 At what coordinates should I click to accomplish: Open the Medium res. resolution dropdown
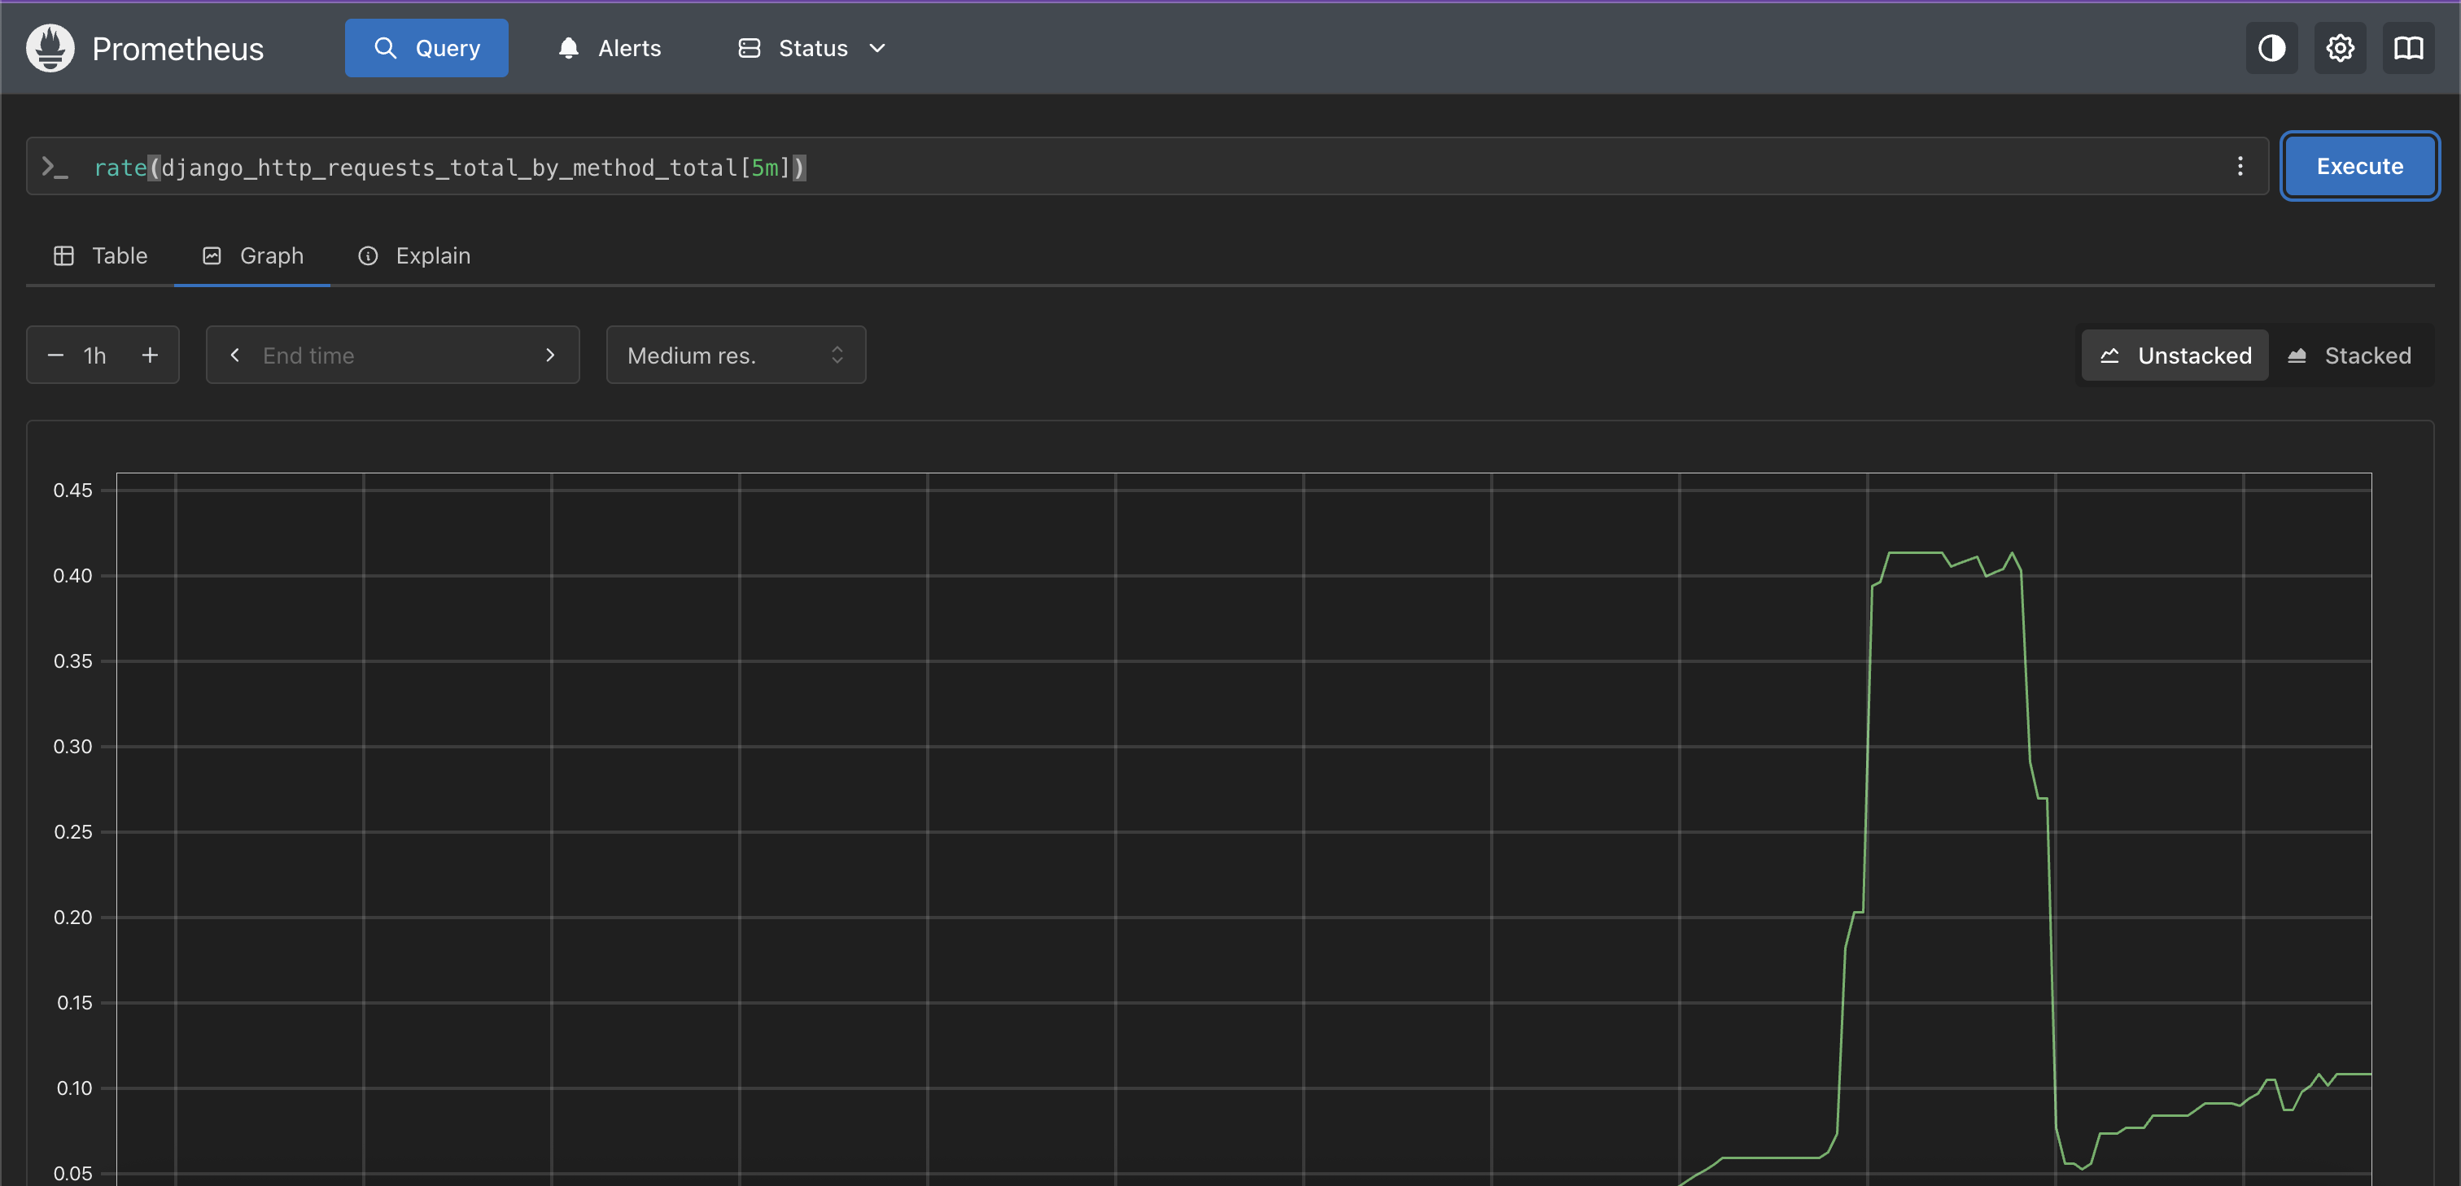(736, 355)
